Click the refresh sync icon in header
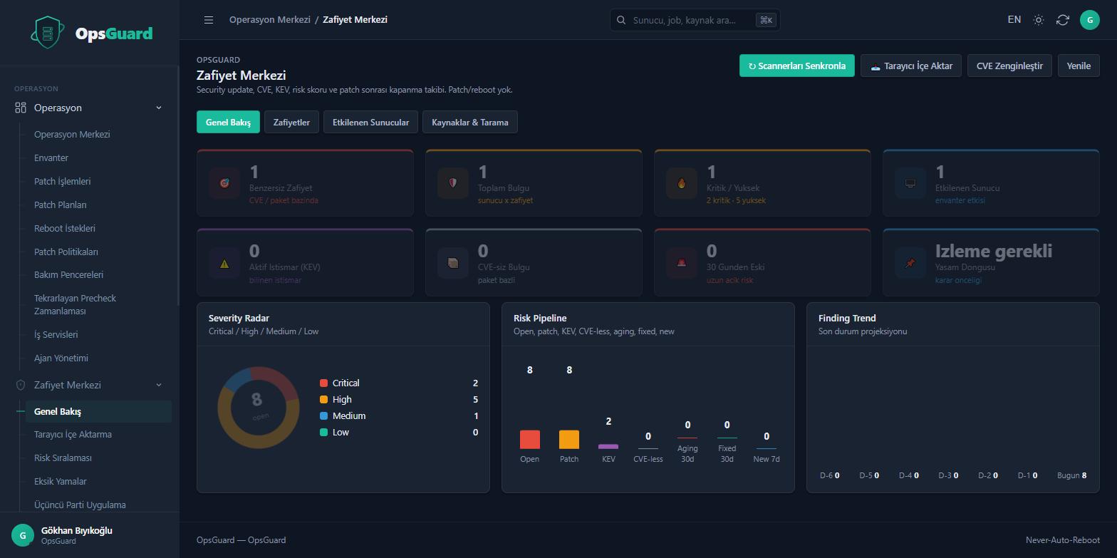The width and height of the screenshot is (1117, 558). 1063,20
